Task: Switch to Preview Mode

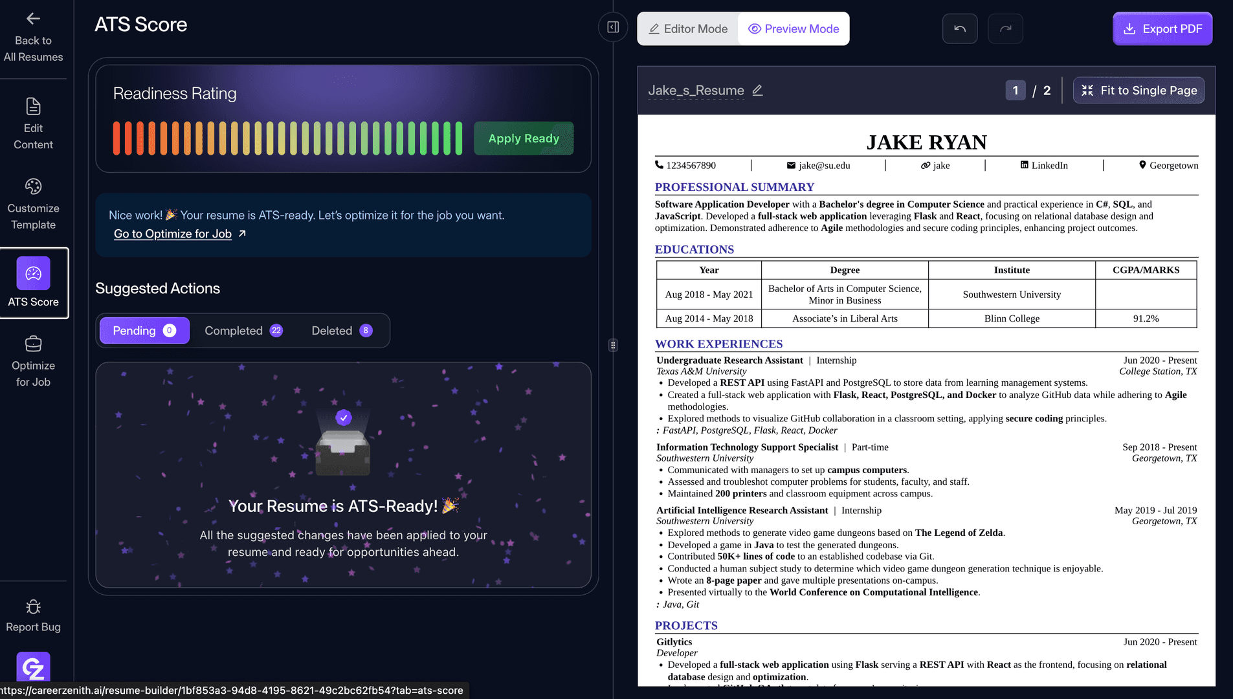Action: tap(794, 28)
